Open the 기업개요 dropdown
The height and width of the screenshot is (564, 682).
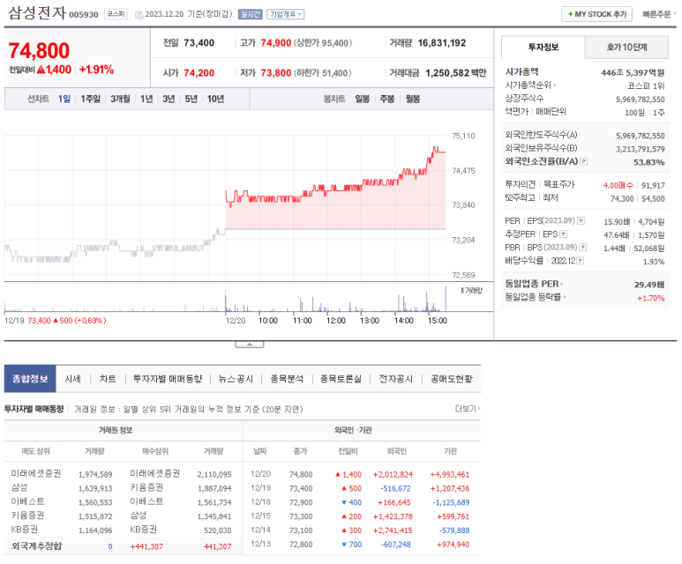point(285,14)
